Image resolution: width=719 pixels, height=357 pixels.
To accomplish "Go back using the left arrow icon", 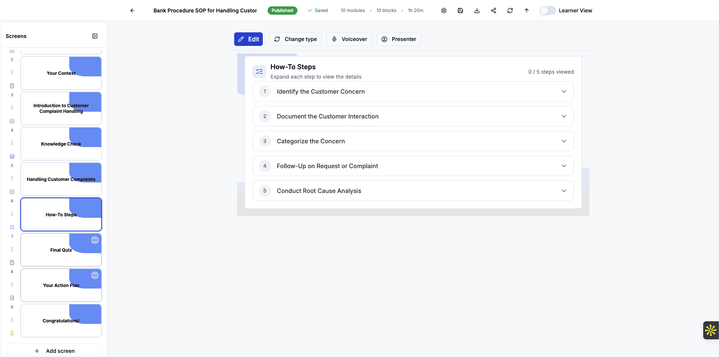I will click(x=133, y=11).
